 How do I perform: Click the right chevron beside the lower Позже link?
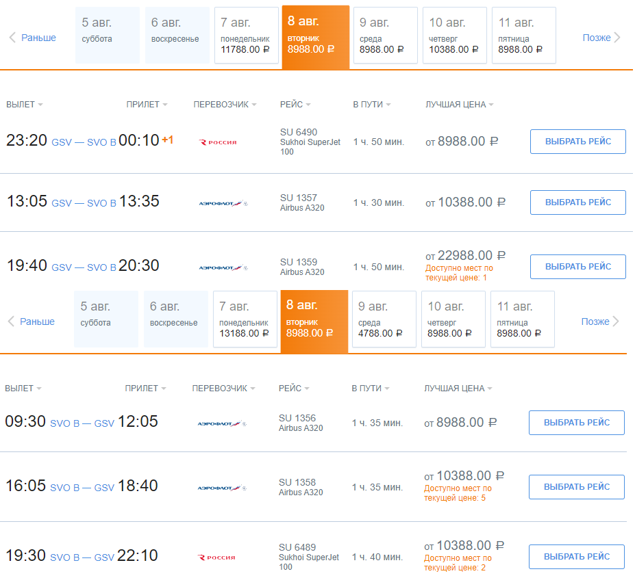click(x=616, y=321)
